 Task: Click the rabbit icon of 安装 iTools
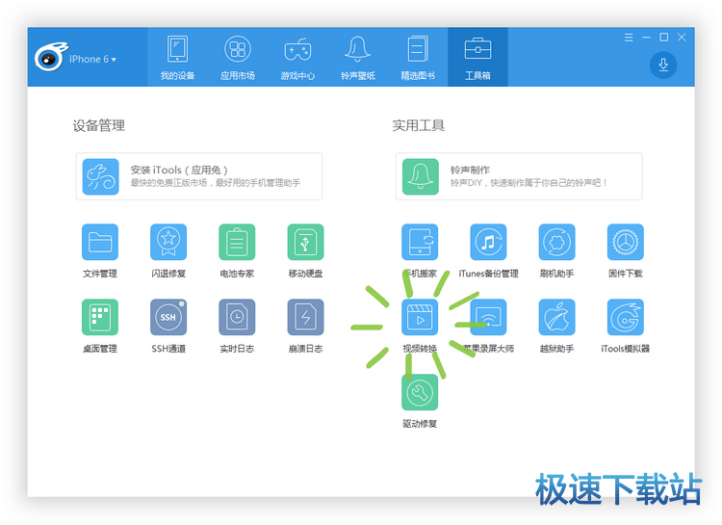tap(101, 177)
